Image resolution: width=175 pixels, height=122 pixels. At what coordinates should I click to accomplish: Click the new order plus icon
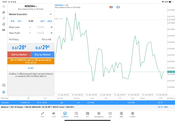pyautogui.click(x=4, y=92)
